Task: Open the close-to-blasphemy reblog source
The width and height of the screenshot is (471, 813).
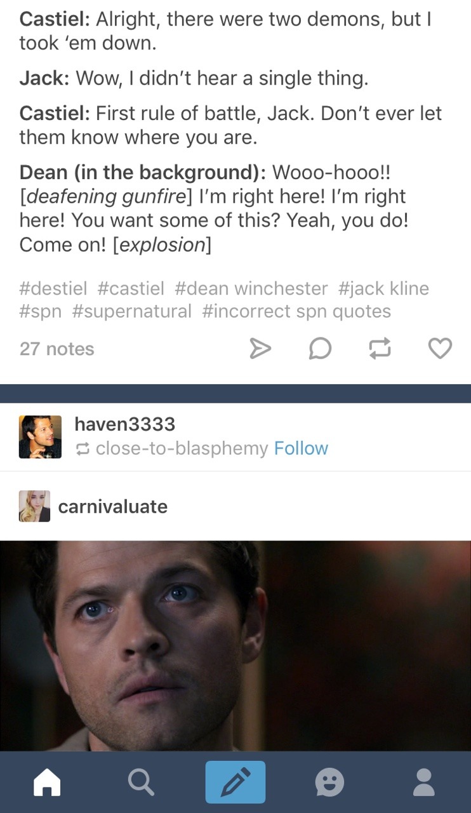Action: coord(181,448)
